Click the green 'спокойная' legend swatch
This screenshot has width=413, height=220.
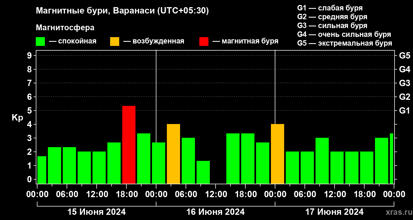40,42
